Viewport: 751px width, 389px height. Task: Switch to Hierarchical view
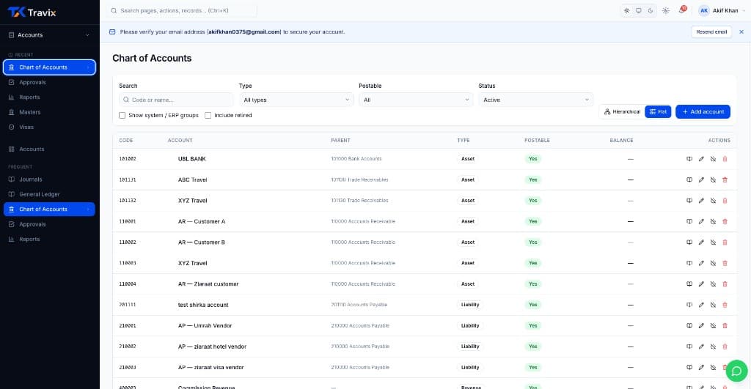[x=622, y=112]
